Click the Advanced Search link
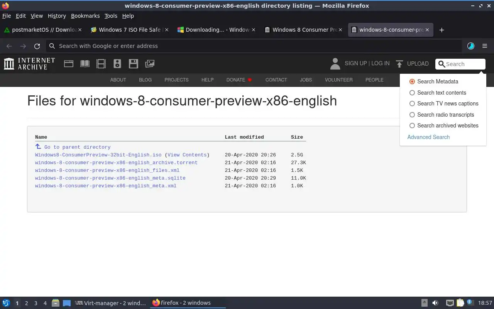The height and width of the screenshot is (309, 494). (x=428, y=137)
